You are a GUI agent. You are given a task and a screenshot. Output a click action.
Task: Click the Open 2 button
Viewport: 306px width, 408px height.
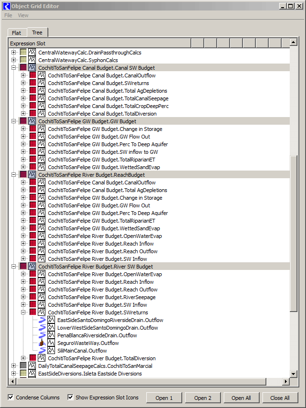(203, 397)
